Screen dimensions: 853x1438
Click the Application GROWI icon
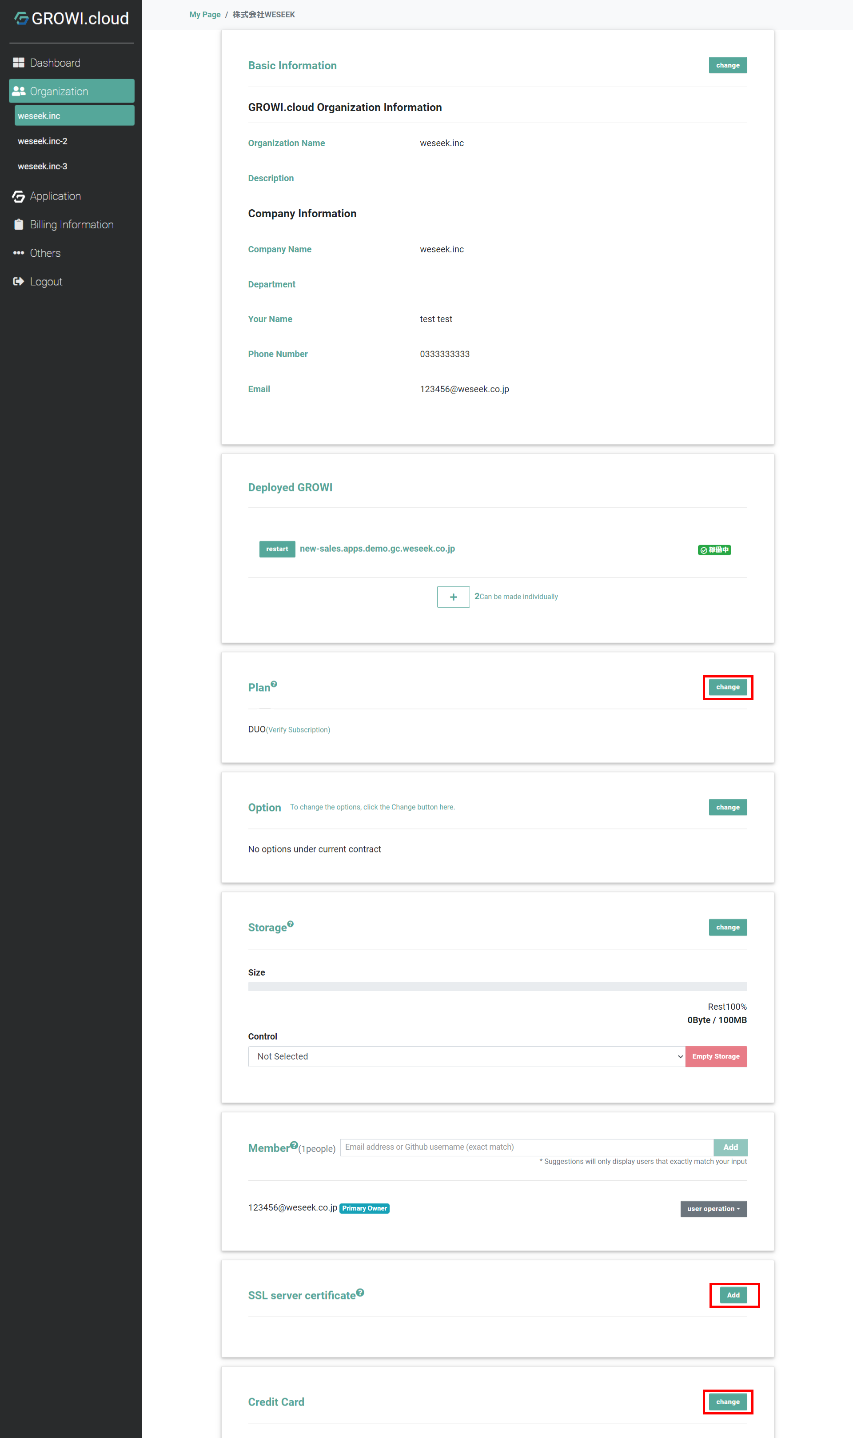tap(18, 196)
